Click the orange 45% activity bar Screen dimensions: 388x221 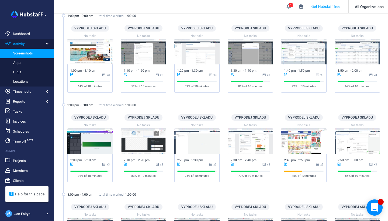point(304,171)
